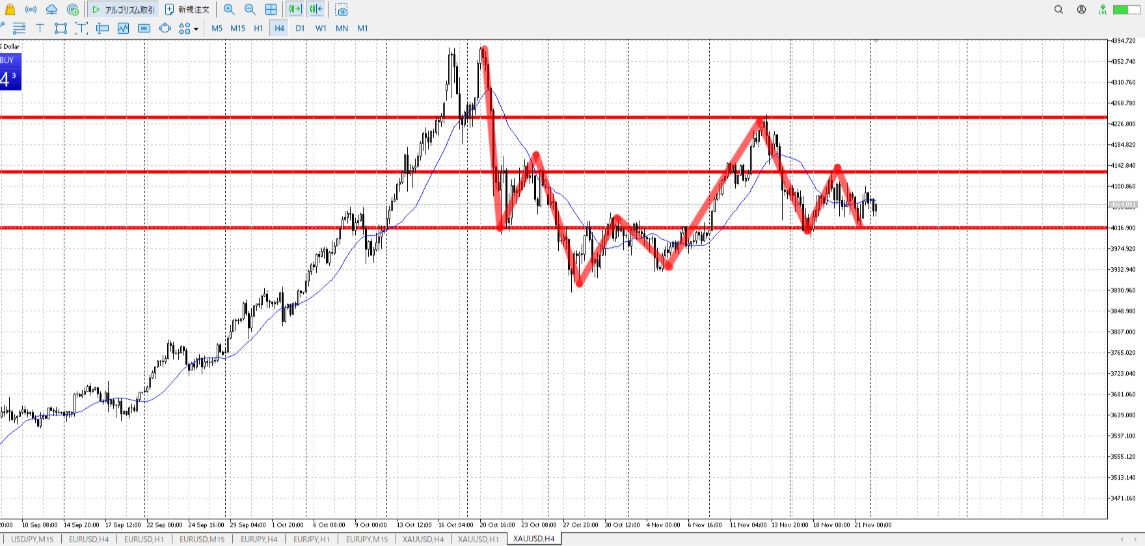The width and height of the screenshot is (1145, 546).
Task: Open the tile windows grid icon
Action: (271, 9)
